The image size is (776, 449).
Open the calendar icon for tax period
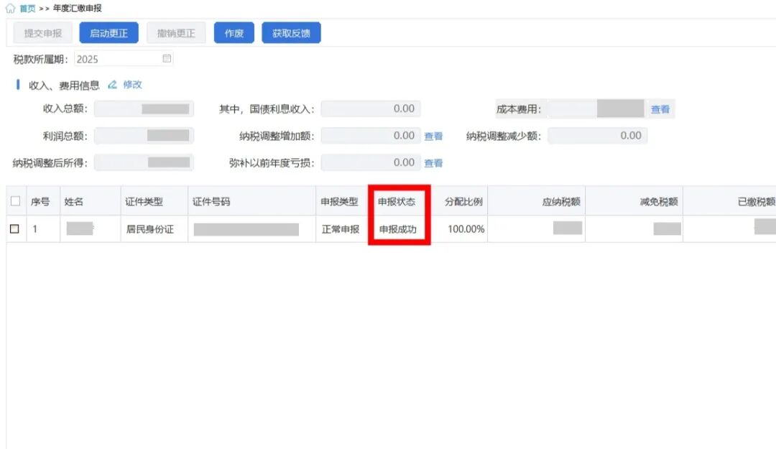167,59
